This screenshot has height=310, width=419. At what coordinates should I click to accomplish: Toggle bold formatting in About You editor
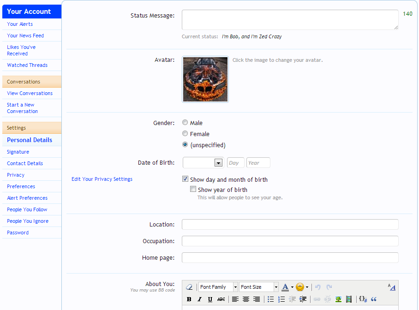pos(189,299)
